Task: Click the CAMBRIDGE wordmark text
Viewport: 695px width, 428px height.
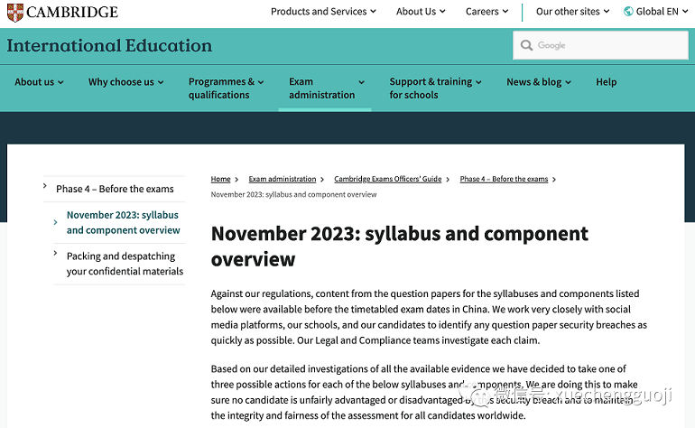Action: tap(72, 12)
